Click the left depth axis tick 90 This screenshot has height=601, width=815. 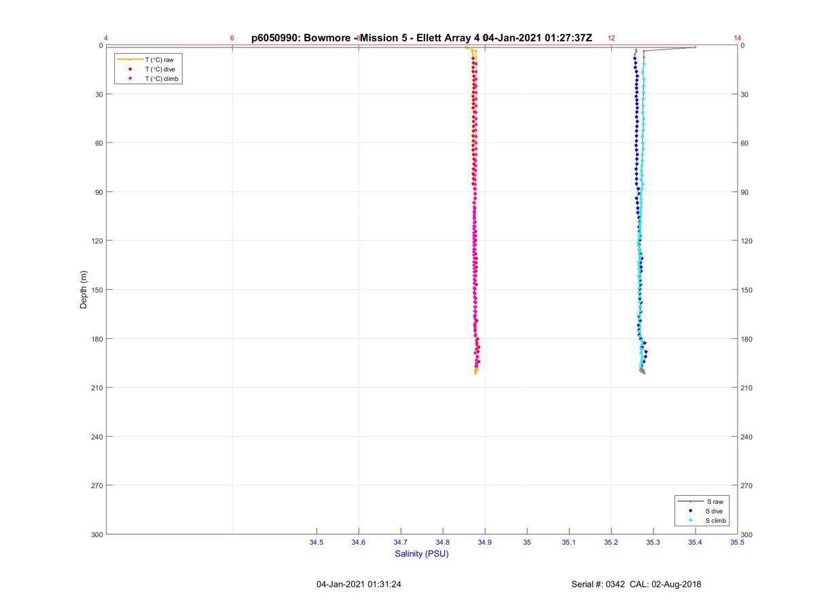coord(98,192)
